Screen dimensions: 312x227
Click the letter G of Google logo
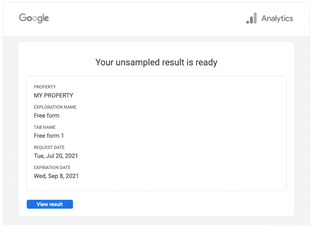tap(22, 17)
